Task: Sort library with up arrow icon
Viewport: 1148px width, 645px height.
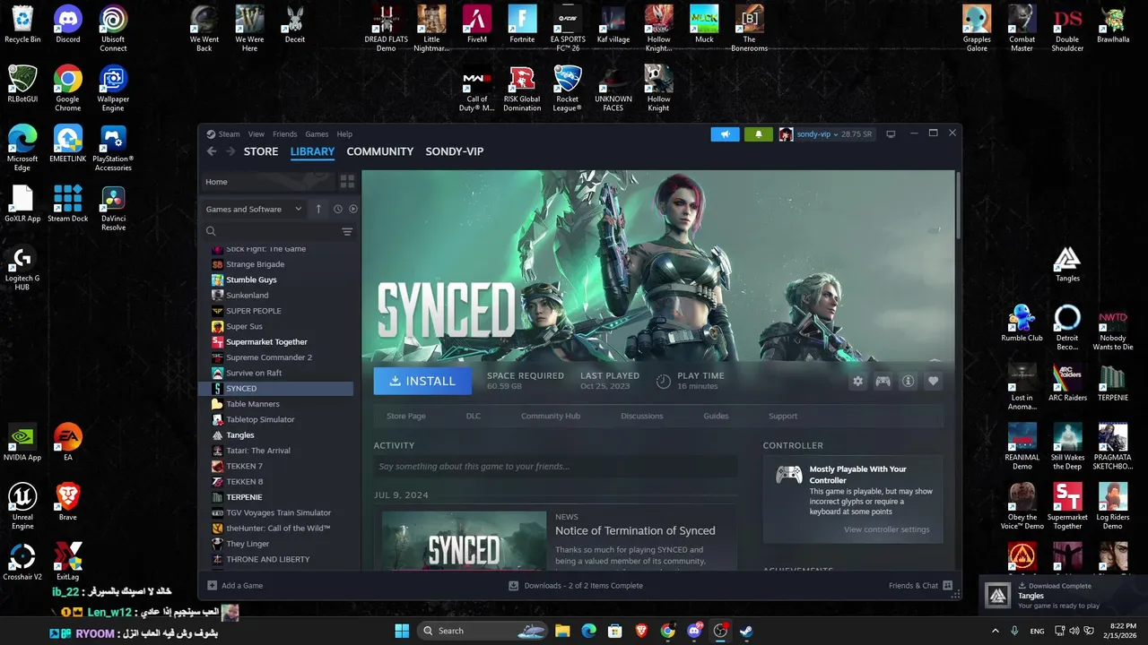Action: [318, 209]
